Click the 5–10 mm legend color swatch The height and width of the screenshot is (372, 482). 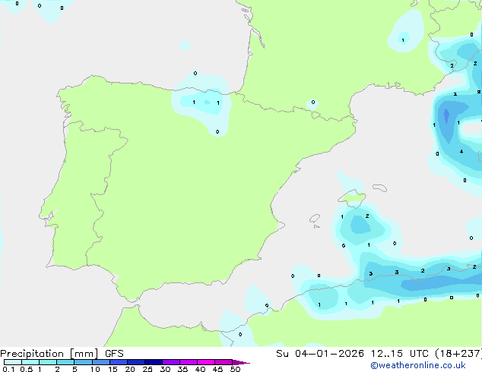point(83,362)
